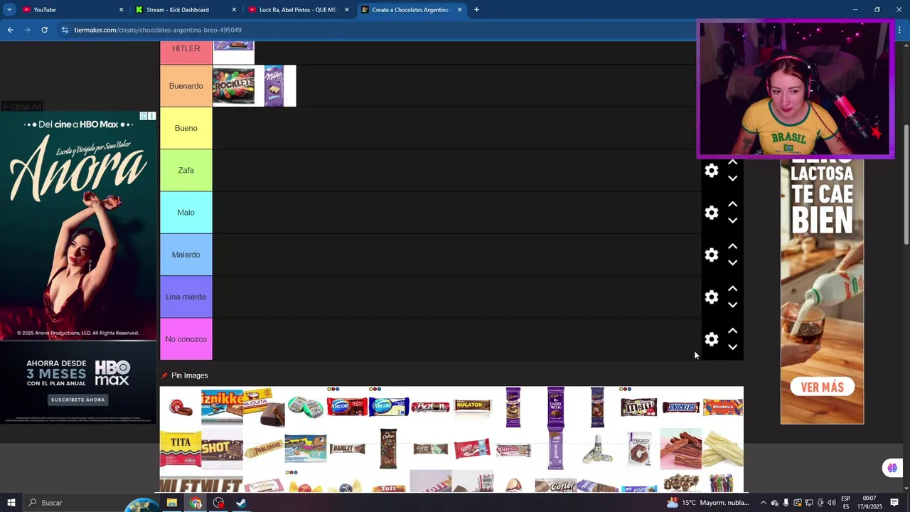Select the Hamlet chocolate image
Screen dimensions: 910x512
point(347,449)
